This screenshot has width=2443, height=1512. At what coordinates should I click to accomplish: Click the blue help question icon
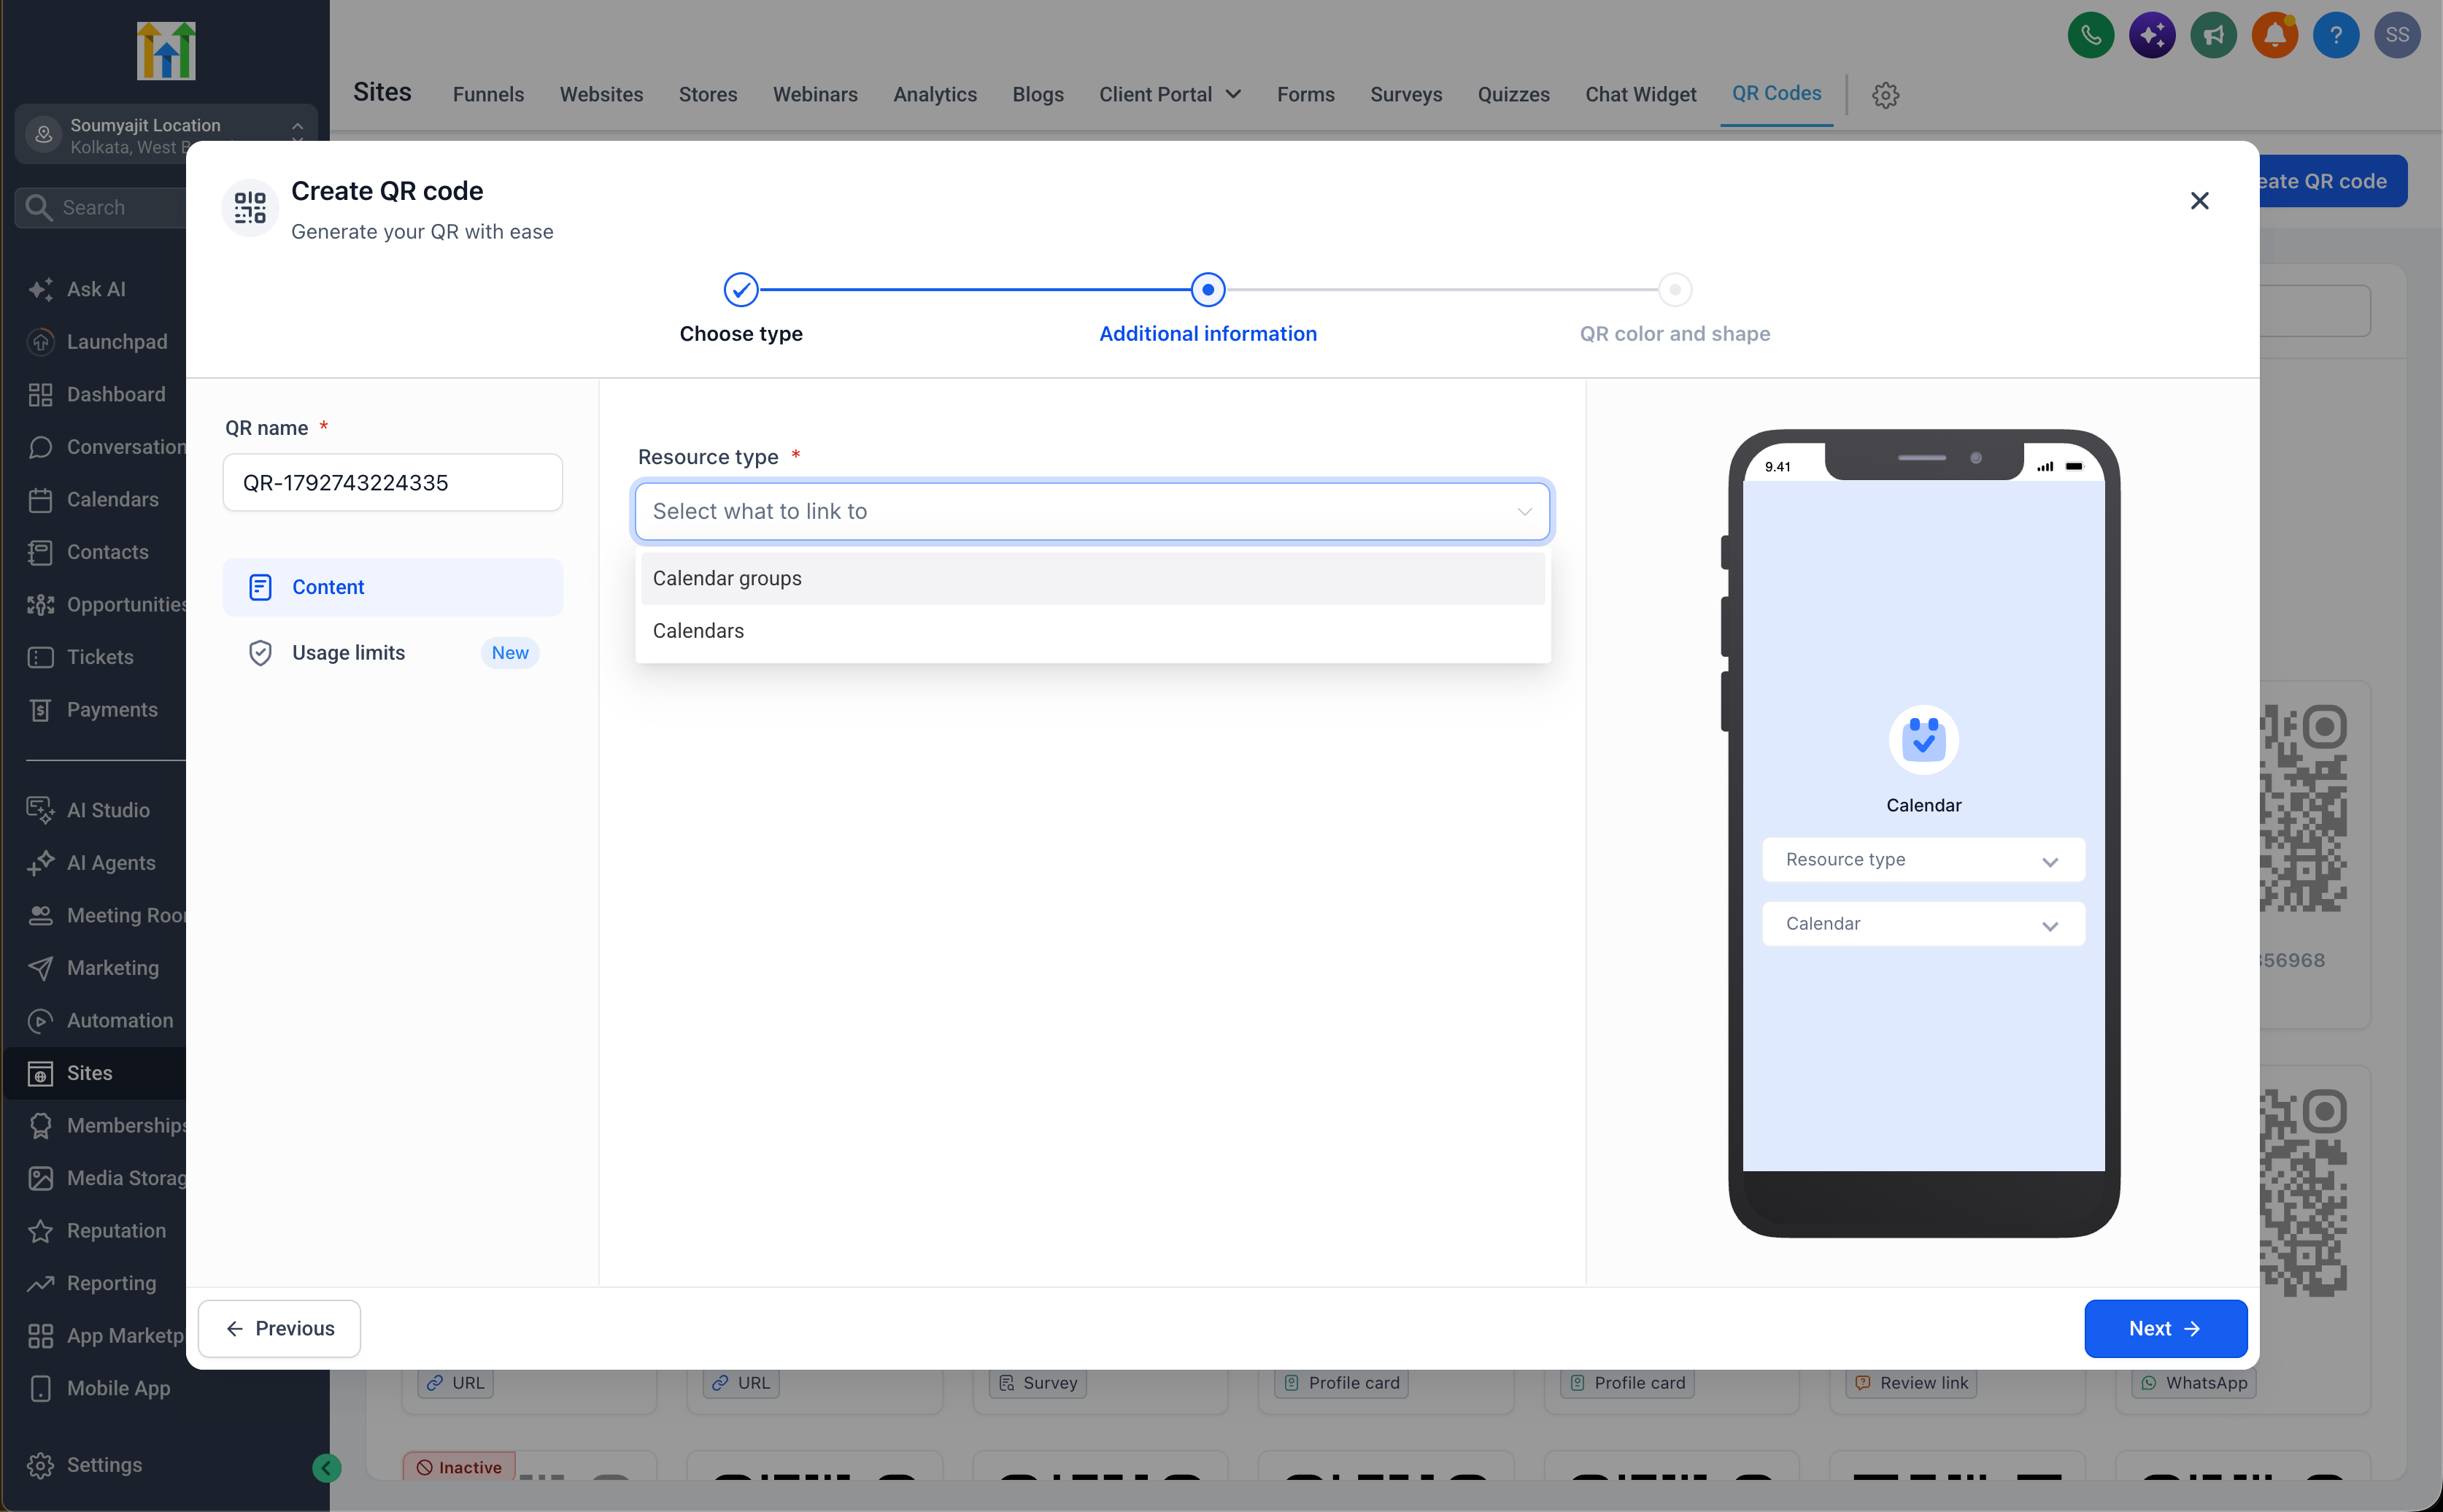[2336, 36]
